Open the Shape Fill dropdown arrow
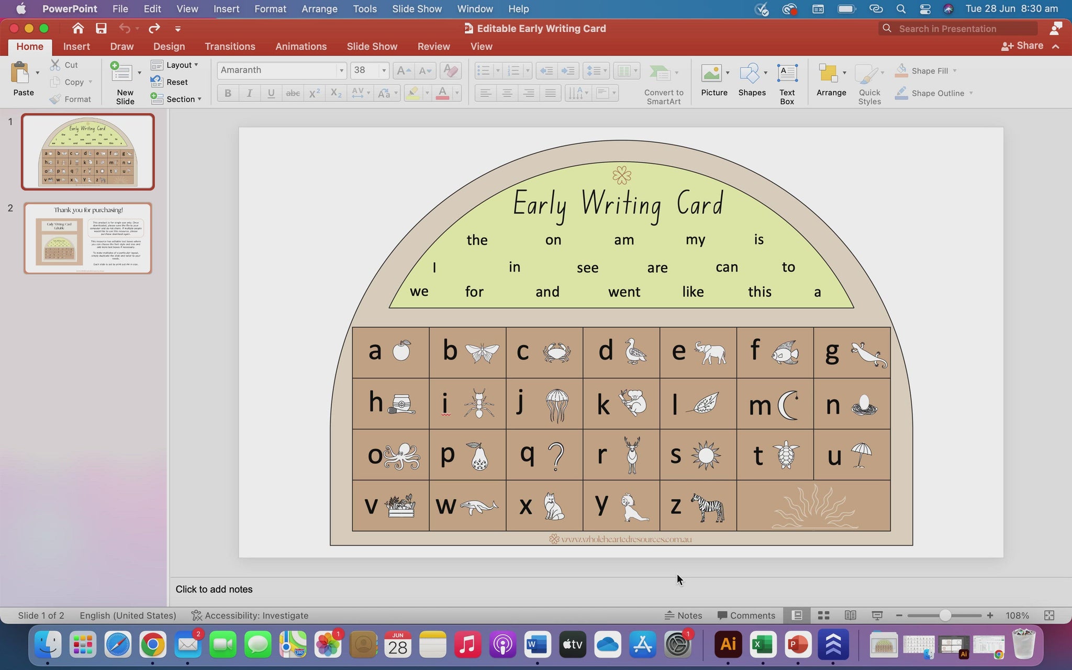Viewport: 1072px width, 670px height. tap(955, 71)
